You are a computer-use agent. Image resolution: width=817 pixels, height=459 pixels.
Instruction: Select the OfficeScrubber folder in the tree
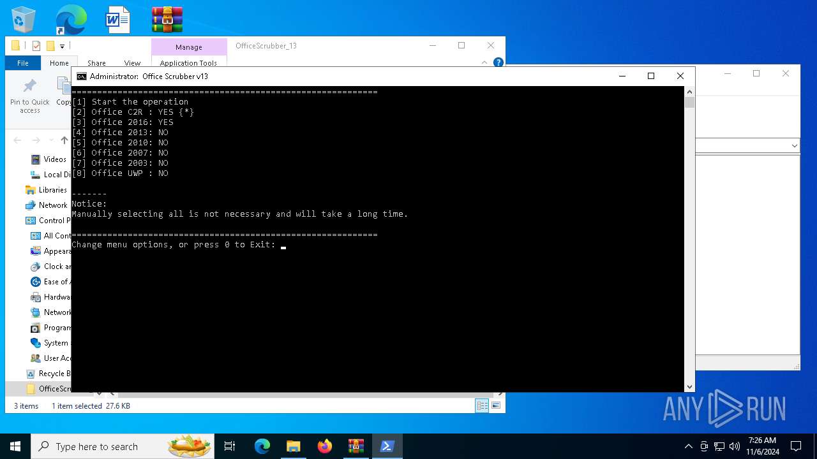[x=49, y=389]
